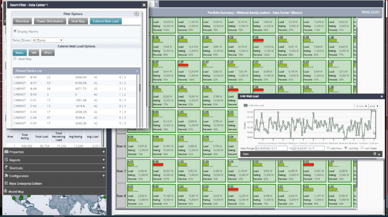The width and height of the screenshot is (388, 217).
Task: Click the Configuration puzzle-piece icon
Action: click(6, 176)
